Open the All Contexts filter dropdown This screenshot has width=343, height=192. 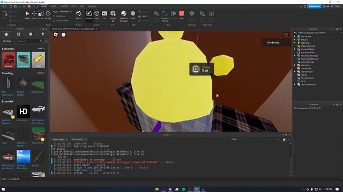click(79, 140)
